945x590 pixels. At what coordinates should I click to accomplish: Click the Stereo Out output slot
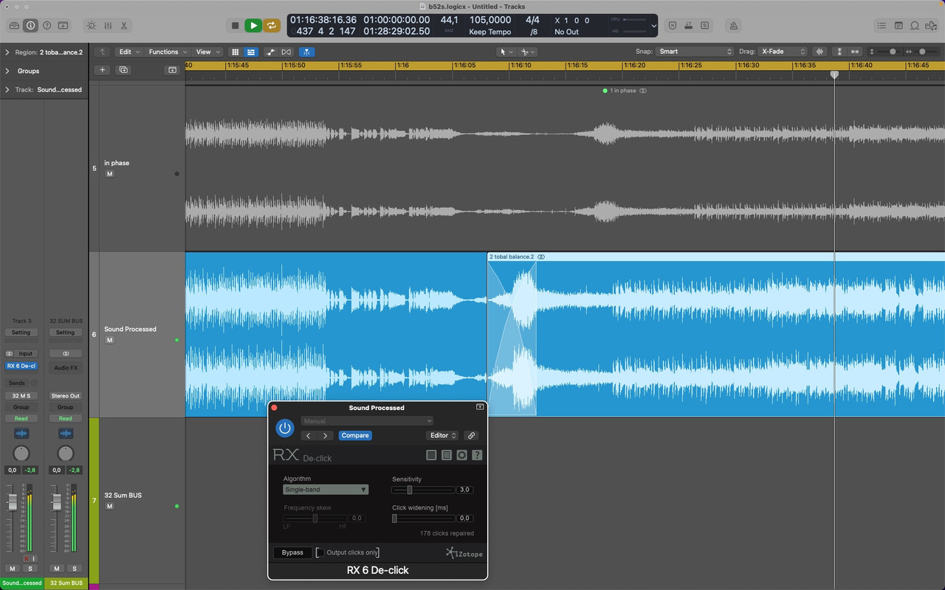coord(66,396)
